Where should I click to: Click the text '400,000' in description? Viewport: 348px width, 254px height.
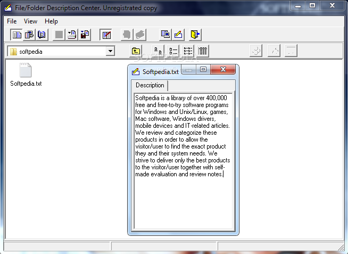217,98
